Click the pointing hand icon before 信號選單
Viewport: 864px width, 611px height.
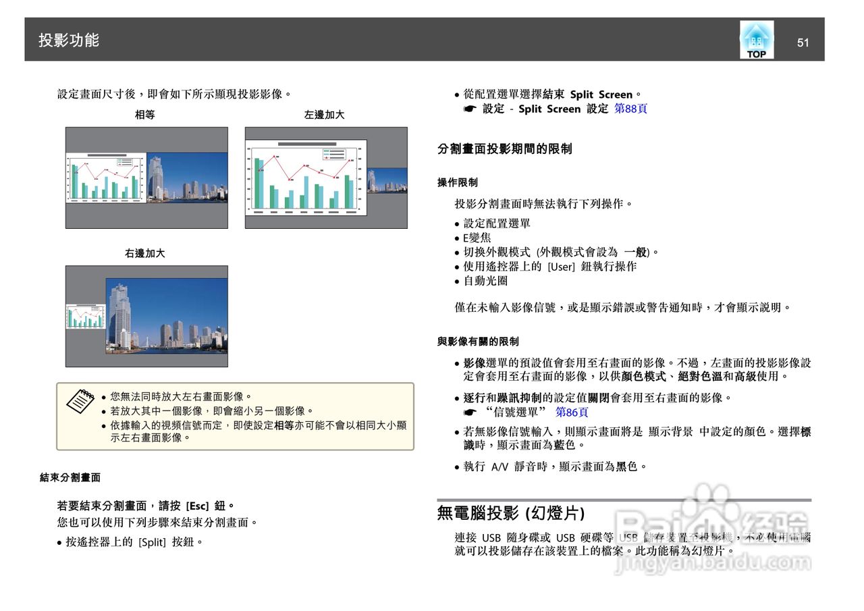tap(470, 412)
